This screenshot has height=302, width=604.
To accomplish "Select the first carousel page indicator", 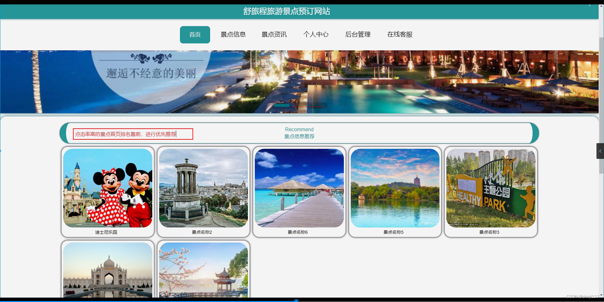I will [x=282, y=105].
